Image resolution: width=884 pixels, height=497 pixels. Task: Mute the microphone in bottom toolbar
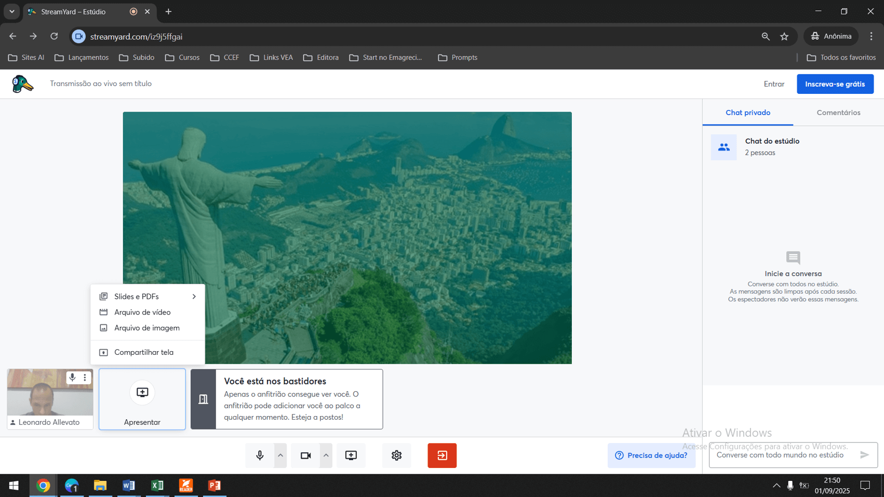tap(260, 455)
